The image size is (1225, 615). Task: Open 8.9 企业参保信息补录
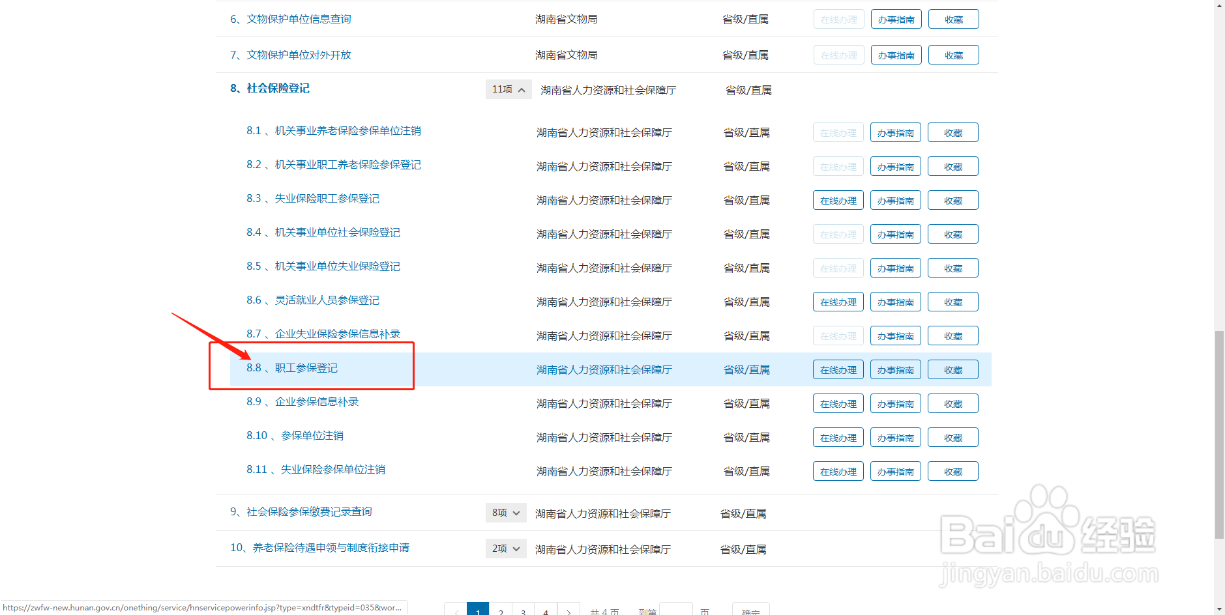303,402
